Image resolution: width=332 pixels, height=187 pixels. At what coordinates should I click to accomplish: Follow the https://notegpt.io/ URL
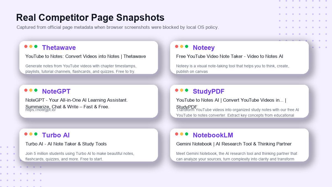coord(41,110)
